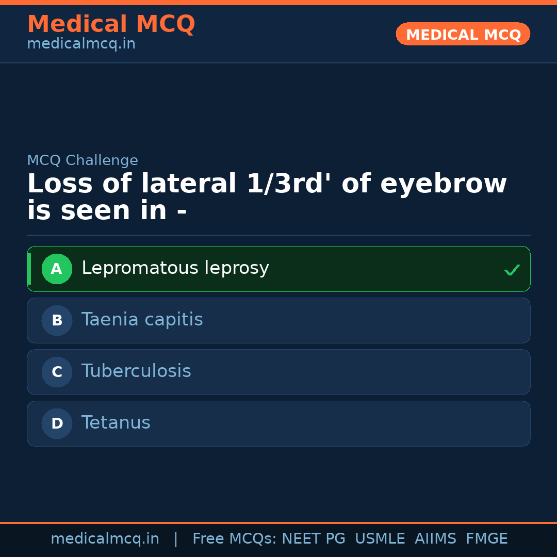Screen dimensions: 557x557
Task: Expand the question text area
Action: pos(267,196)
